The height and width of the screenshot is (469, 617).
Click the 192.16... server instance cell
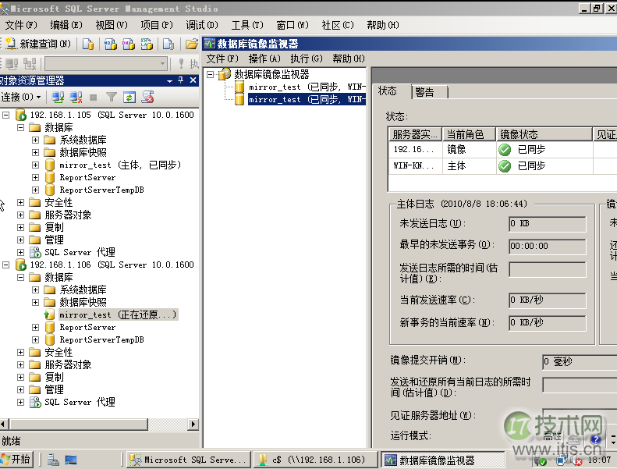415,149
